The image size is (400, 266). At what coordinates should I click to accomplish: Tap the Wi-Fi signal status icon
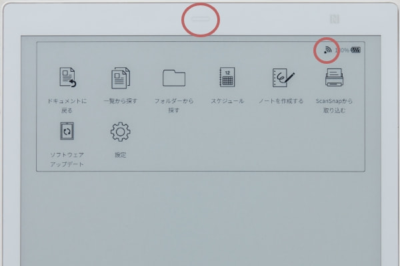coord(327,50)
